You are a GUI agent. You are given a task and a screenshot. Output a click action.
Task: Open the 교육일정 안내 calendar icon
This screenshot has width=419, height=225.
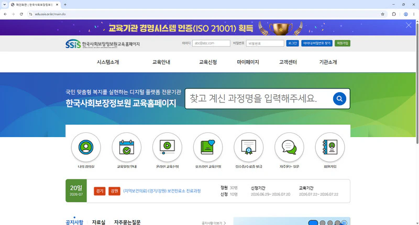127,148
